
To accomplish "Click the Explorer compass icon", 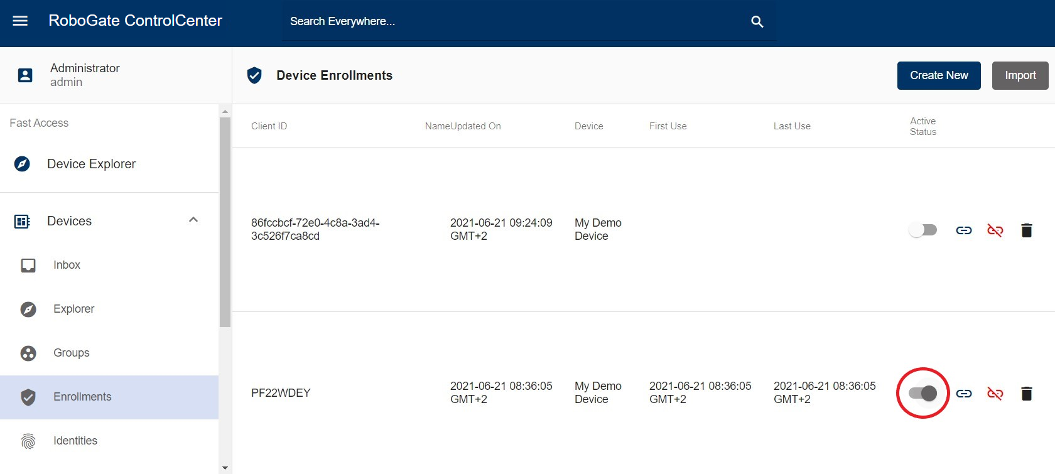I will click(x=28, y=309).
